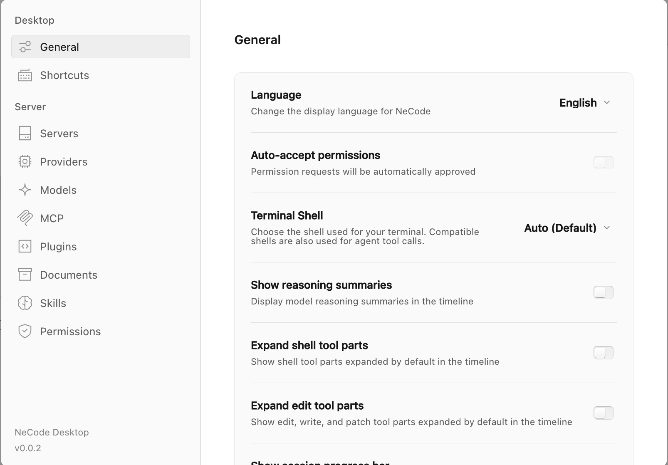Click chevron next to English

pyautogui.click(x=607, y=103)
